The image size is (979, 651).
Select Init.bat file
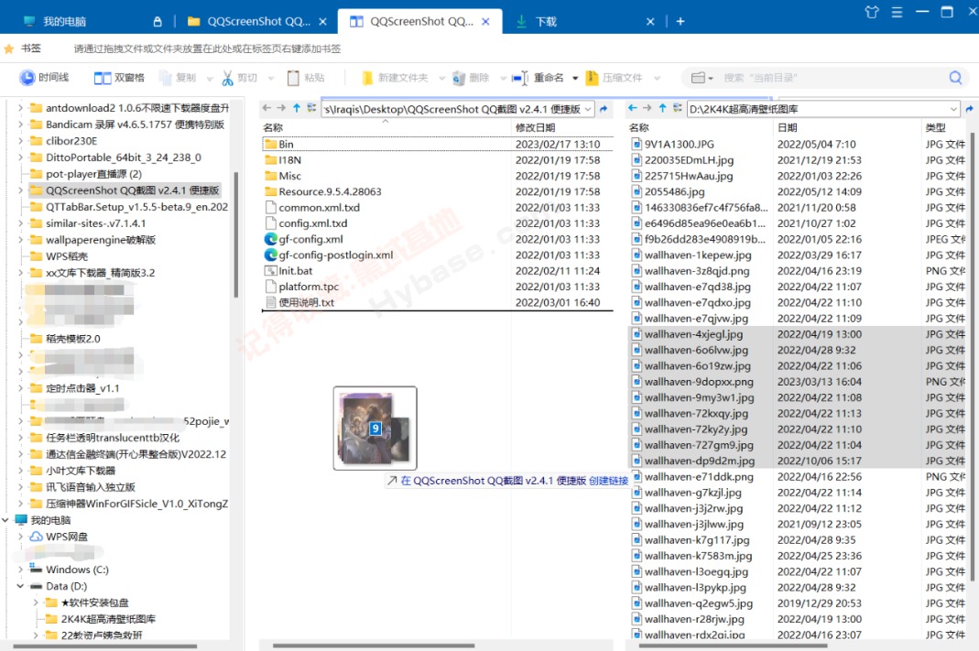tap(295, 271)
